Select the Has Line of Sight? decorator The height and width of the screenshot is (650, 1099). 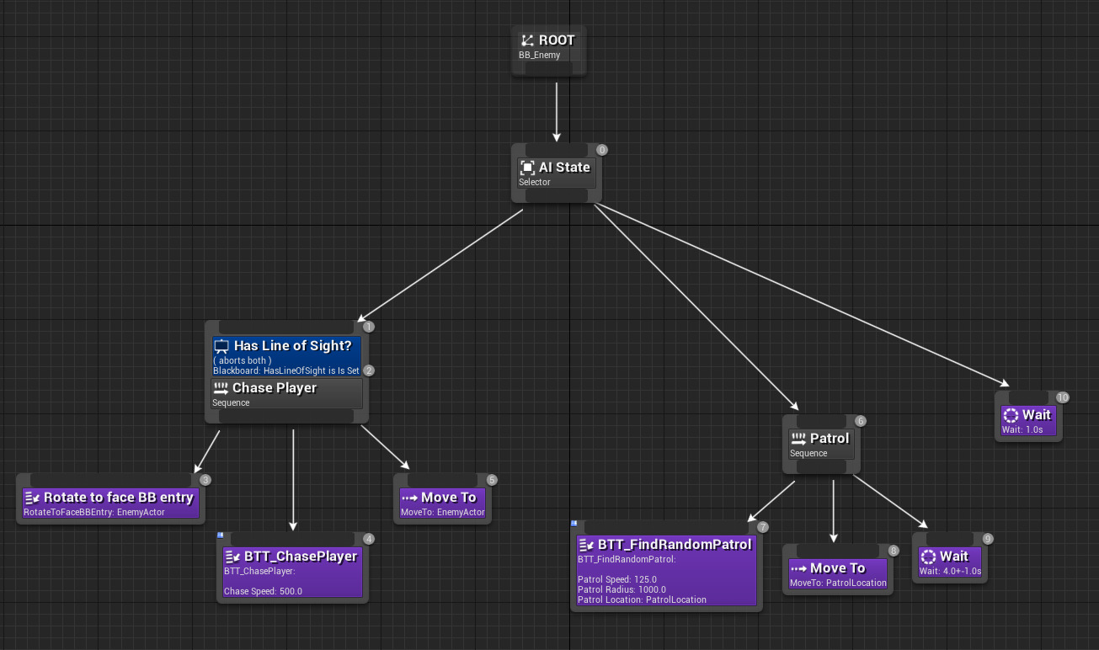pos(286,354)
